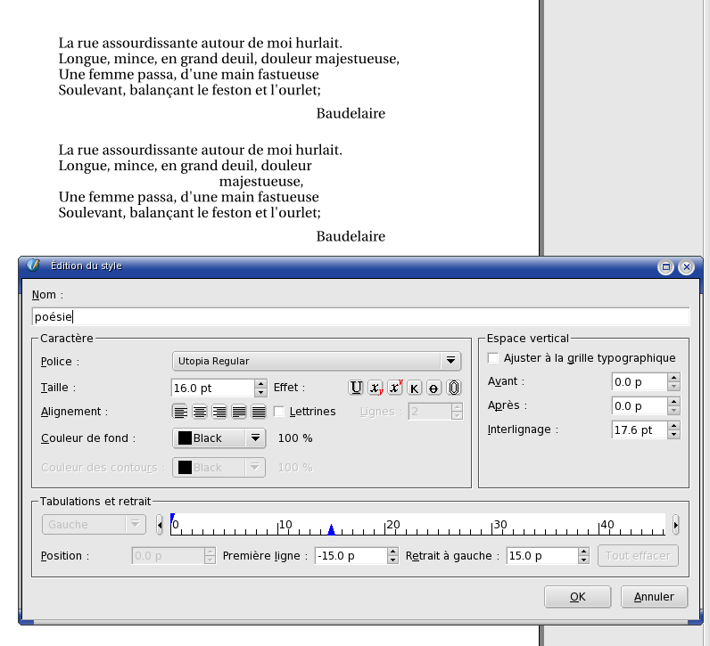Enable the superscript effect
The image size is (710, 646).
[x=395, y=388]
